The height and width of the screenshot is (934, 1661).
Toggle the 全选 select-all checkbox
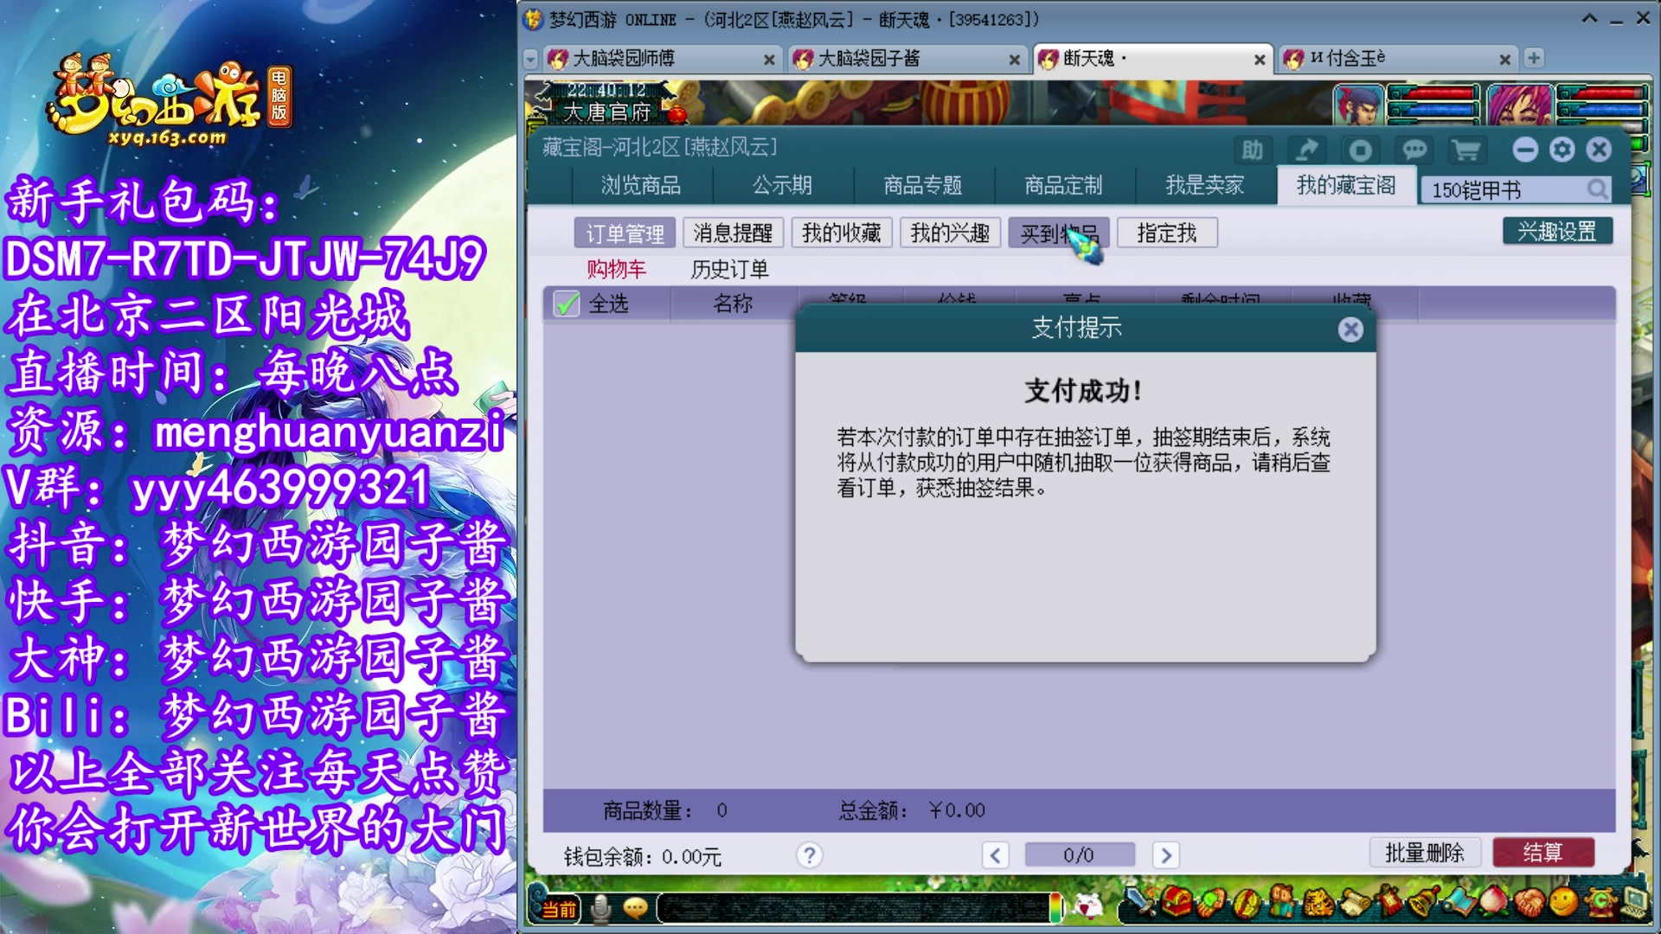click(x=567, y=304)
